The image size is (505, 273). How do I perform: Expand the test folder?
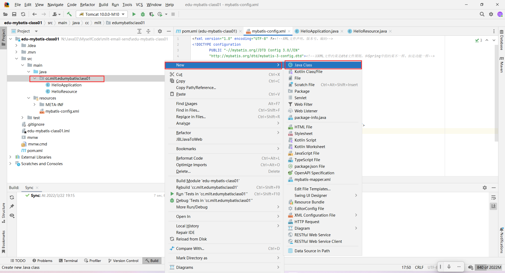click(22, 118)
